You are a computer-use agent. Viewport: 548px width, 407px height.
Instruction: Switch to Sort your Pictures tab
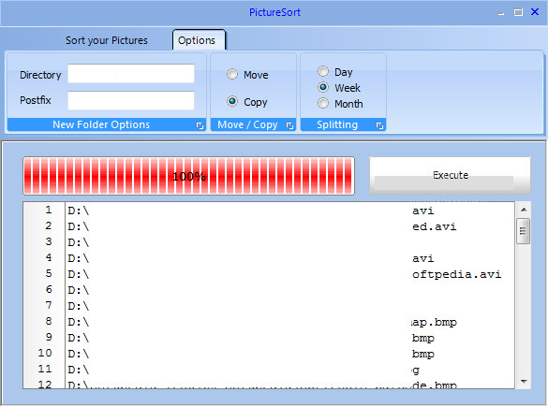click(107, 40)
